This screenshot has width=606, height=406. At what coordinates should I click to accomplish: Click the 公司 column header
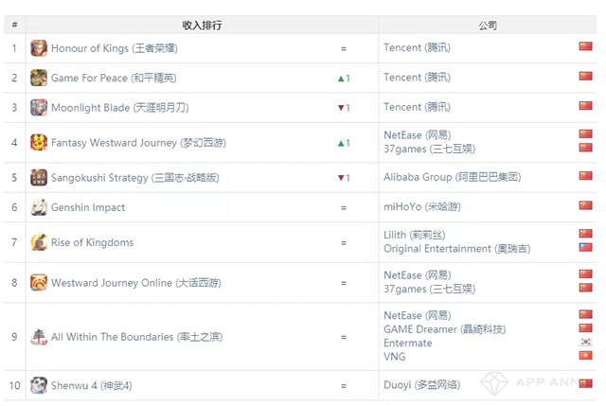(488, 25)
